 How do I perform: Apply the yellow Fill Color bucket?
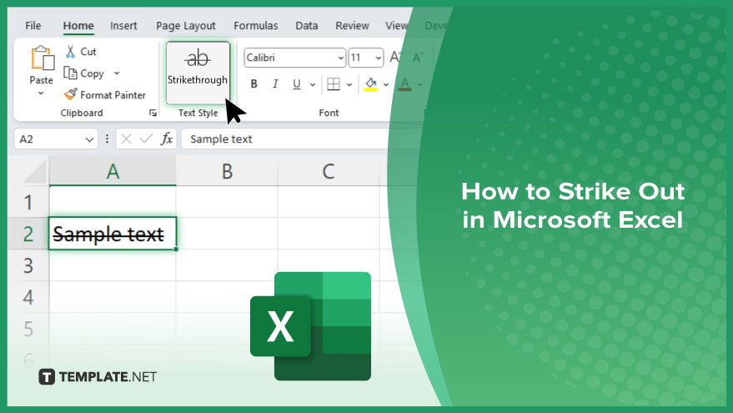371,84
